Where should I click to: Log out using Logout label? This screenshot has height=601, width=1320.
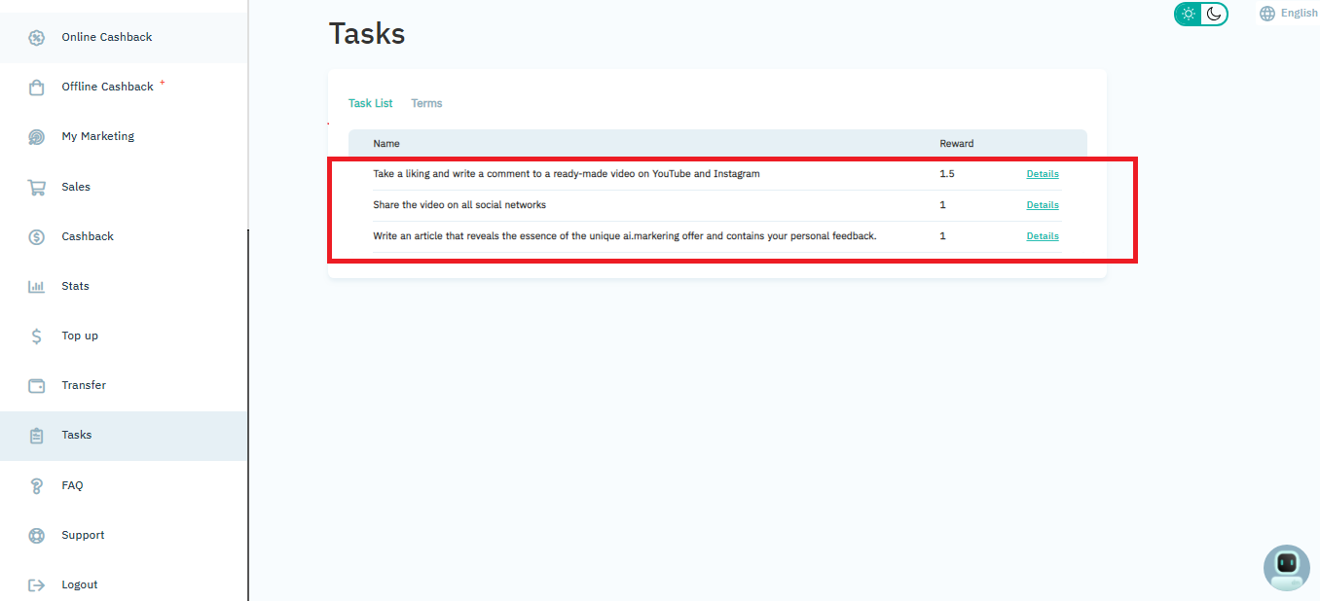pos(80,584)
